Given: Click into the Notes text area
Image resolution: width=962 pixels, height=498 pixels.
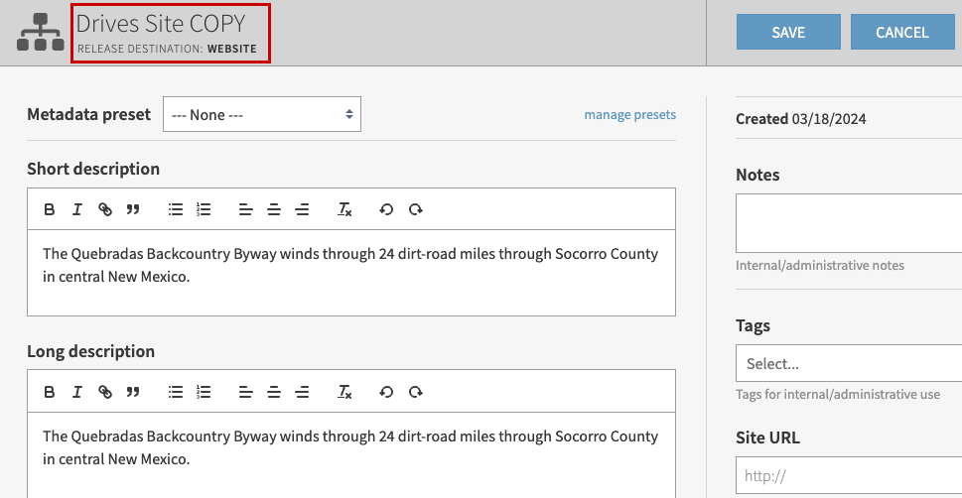Looking at the screenshot, I should coord(848,223).
